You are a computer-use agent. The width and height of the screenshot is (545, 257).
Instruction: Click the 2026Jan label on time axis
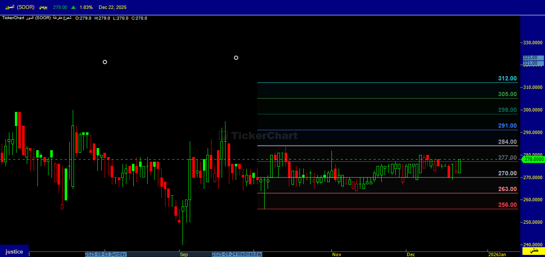[497, 254]
